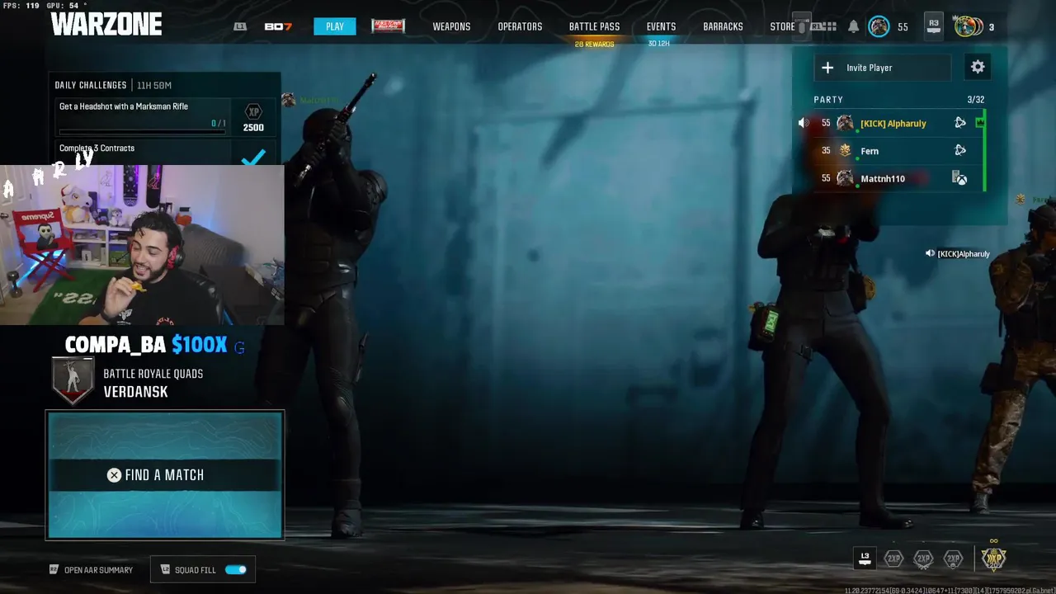This screenshot has height=594, width=1056.
Task: Open the BO7 game tab
Action: (278, 26)
